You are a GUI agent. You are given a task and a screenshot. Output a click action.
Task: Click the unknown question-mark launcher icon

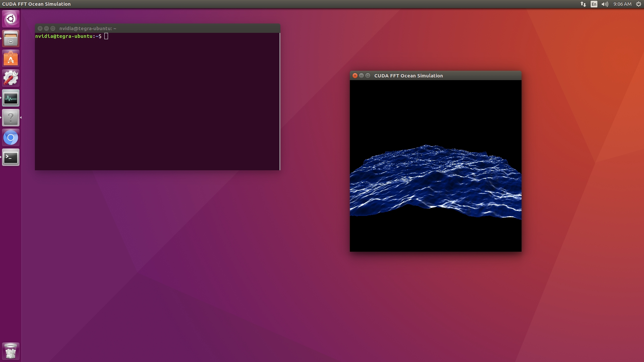11,118
